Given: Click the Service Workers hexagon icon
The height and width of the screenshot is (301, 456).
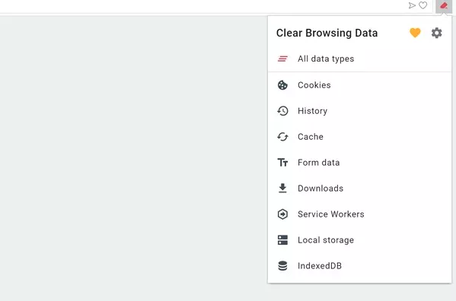Looking at the screenshot, I should 282,214.
